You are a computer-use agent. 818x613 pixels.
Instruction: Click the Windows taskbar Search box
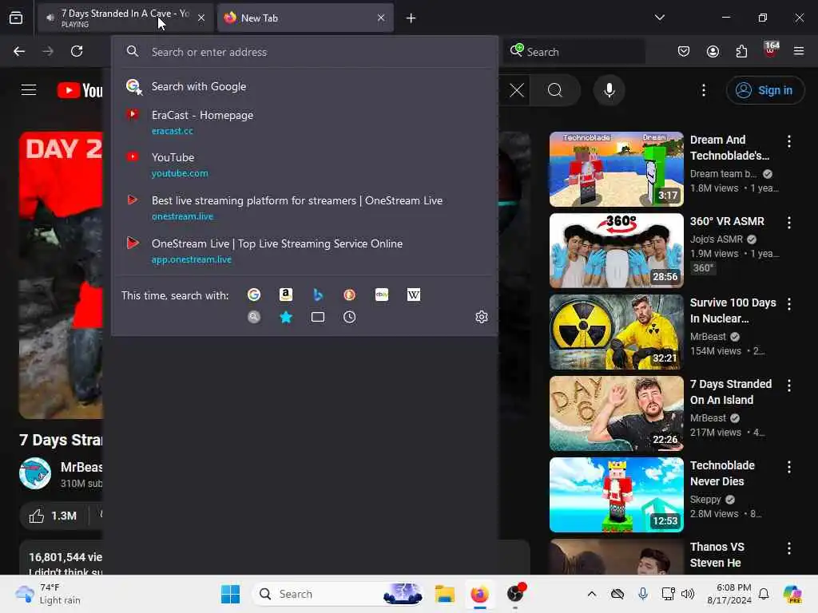[337, 594]
